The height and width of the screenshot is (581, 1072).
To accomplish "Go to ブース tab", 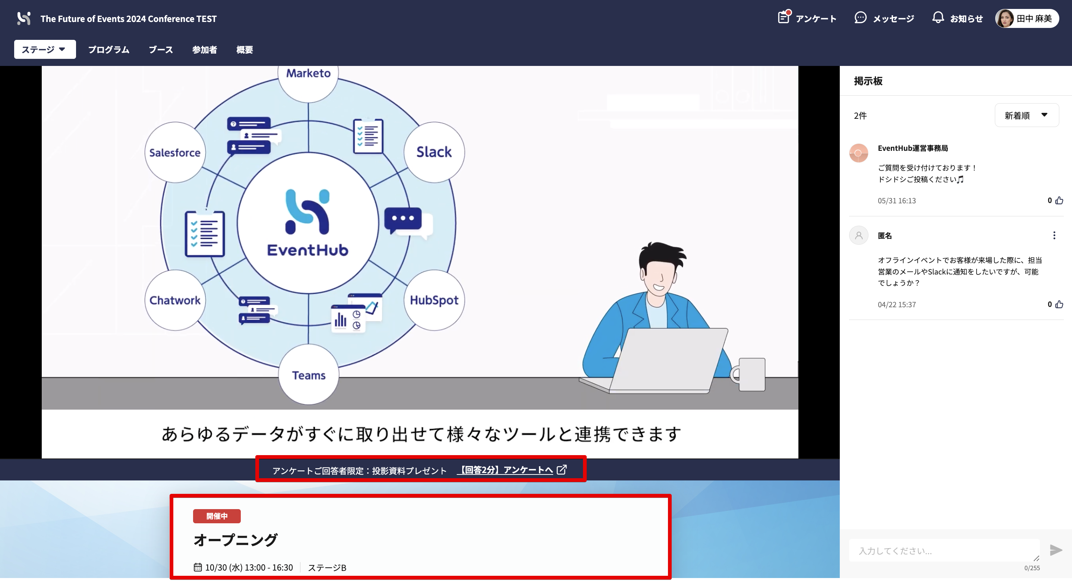I will [x=161, y=50].
